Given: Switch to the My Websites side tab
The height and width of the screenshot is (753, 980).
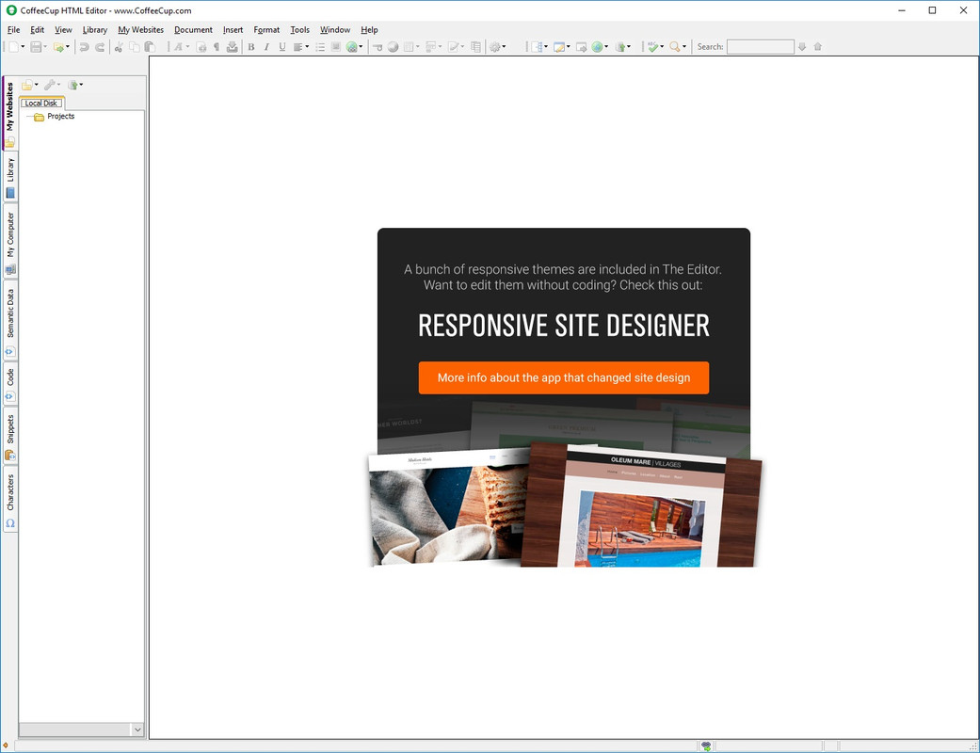Looking at the screenshot, I should click(x=10, y=113).
